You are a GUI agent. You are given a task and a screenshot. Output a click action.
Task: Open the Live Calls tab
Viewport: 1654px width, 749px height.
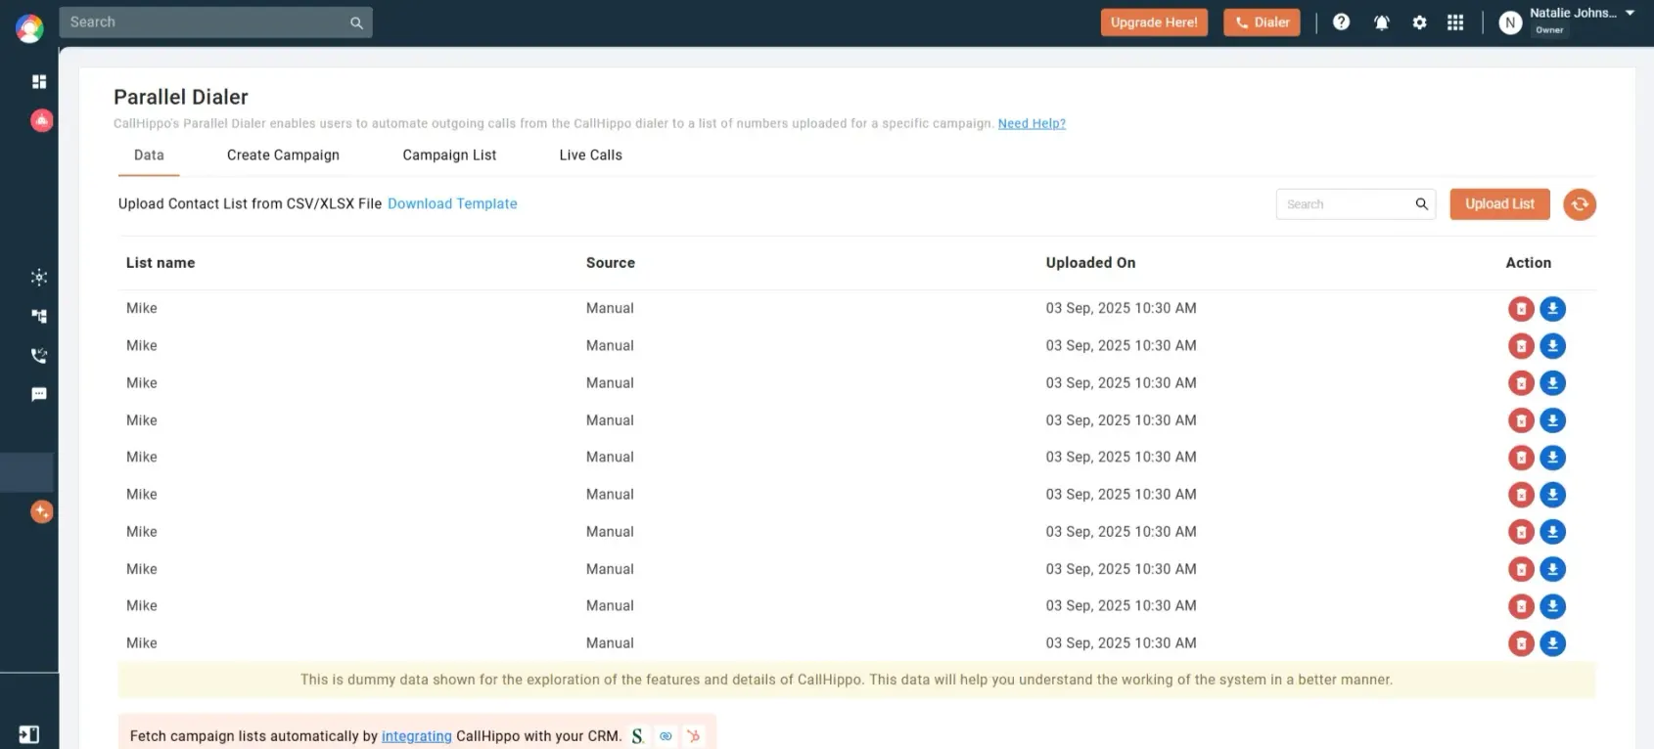[590, 154]
